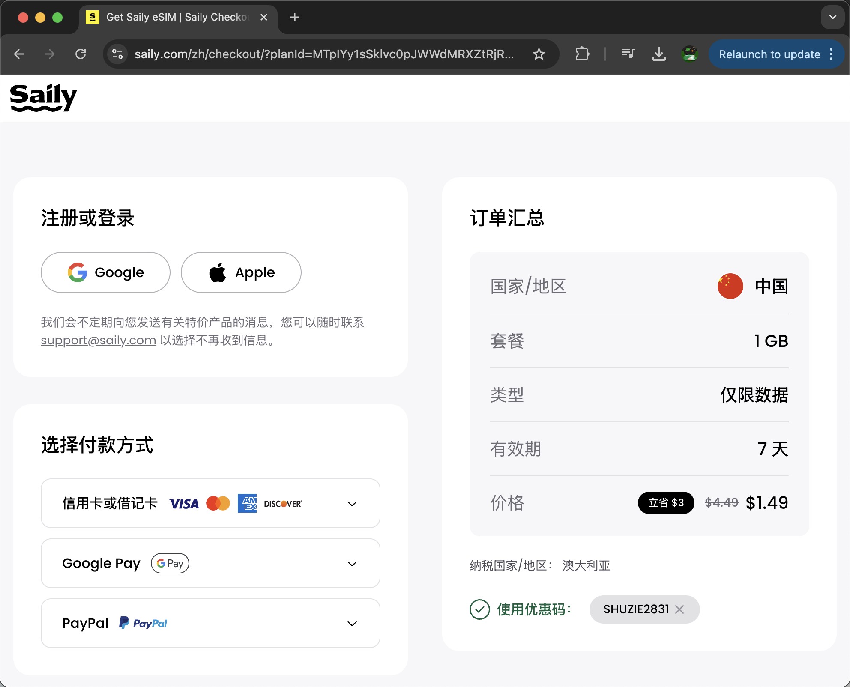The width and height of the screenshot is (850, 687).
Task: Click the browser forward arrow
Action: [x=50, y=54]
